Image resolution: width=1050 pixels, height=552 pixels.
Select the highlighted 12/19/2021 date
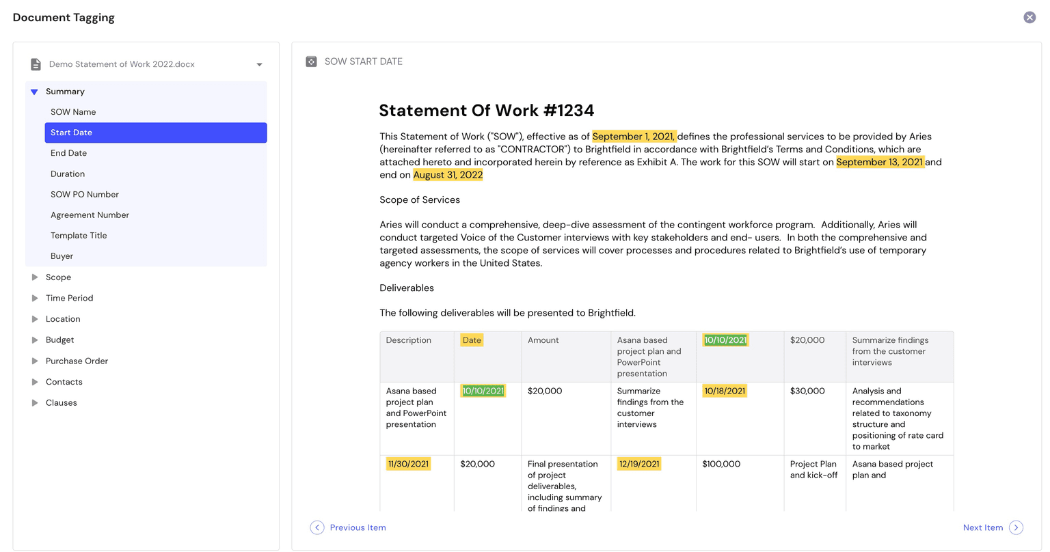638,464
